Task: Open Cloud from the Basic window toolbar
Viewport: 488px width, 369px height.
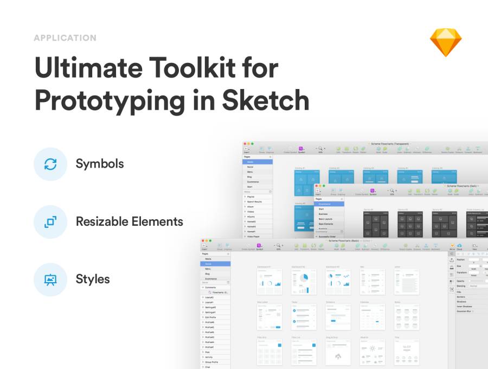Action: tap(459, 246)
